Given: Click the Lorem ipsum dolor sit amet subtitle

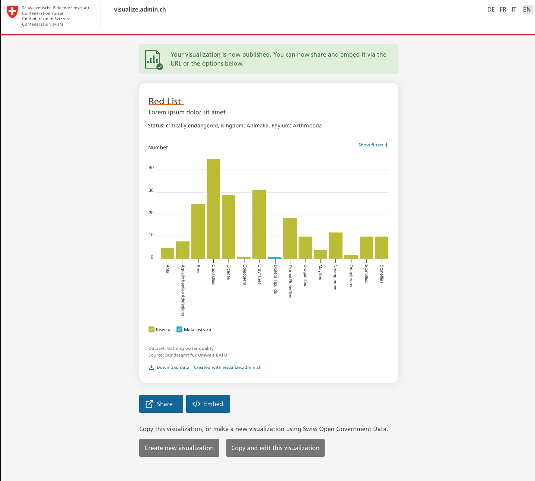Looking at the screenshot, I should (187, 112).
